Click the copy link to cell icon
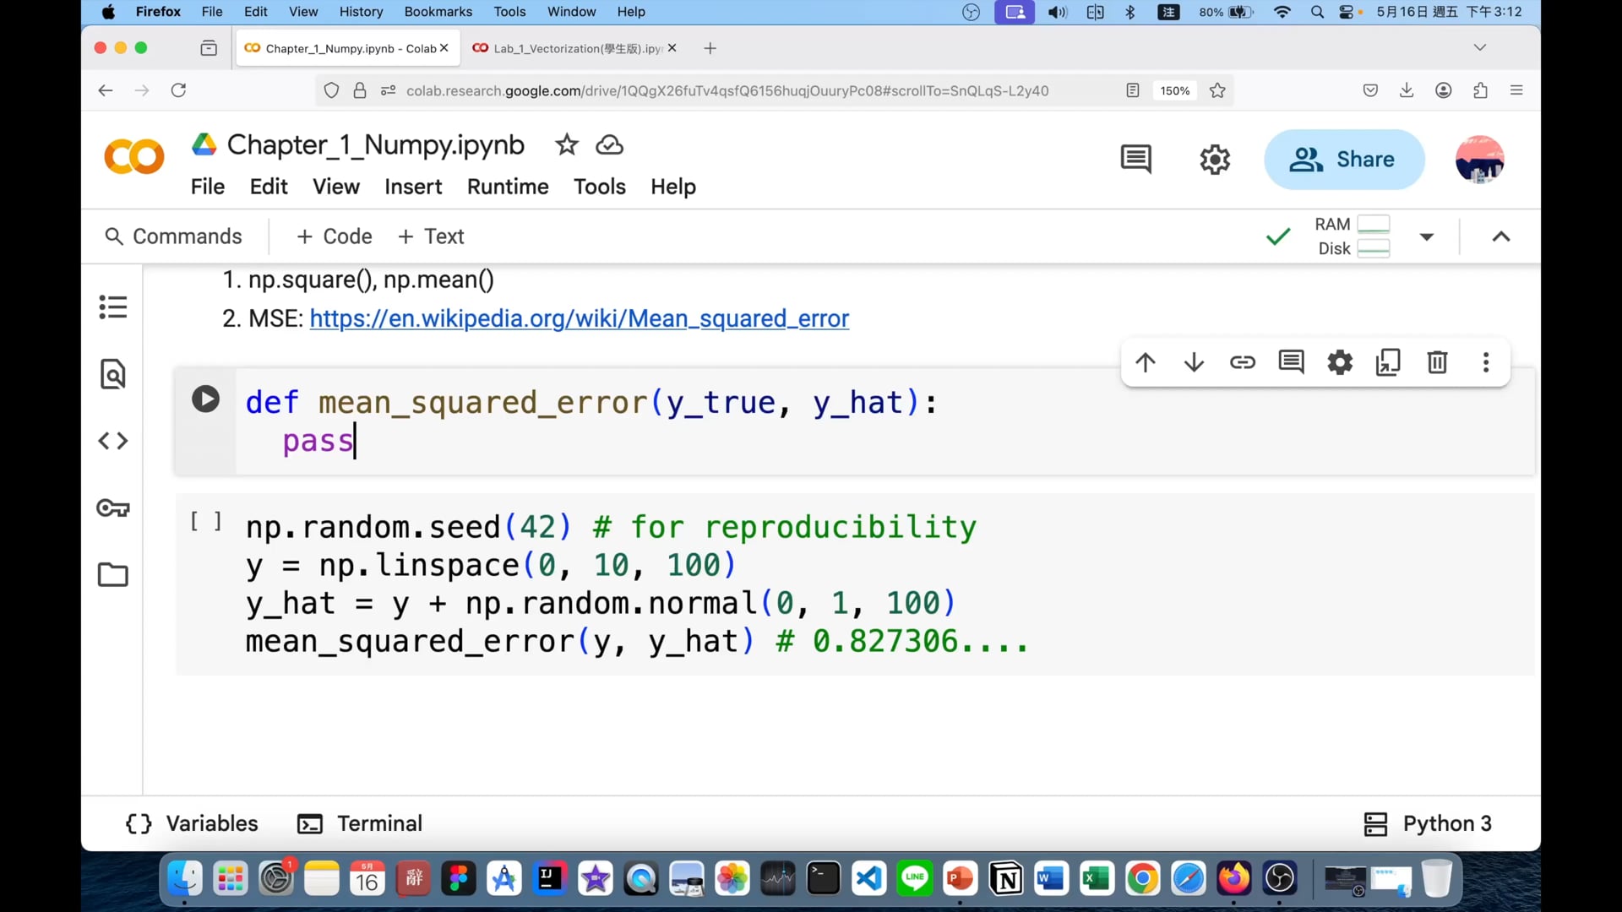 point(1243,363)
